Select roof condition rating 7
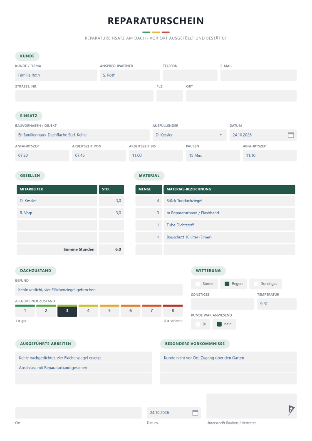The width and height of the screenshot is (312, 441). [152, 311]
